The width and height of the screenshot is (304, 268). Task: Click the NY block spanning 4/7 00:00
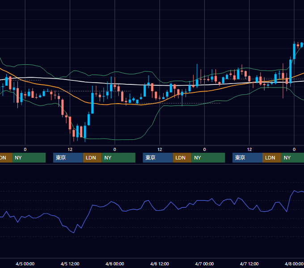tap(208, 158)
